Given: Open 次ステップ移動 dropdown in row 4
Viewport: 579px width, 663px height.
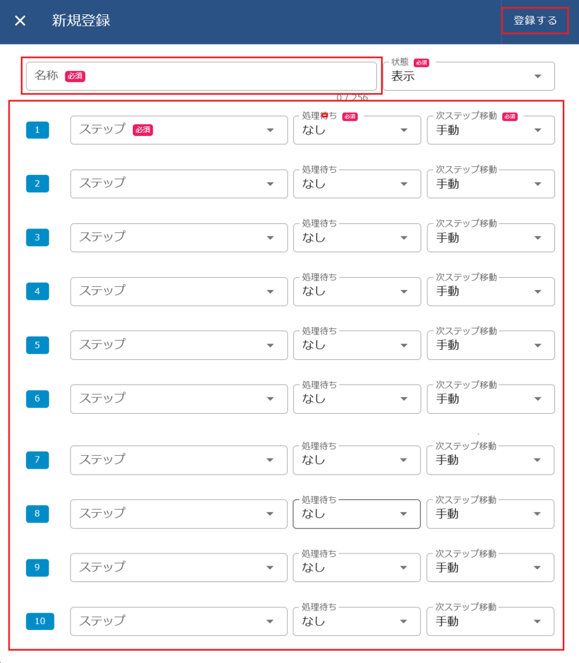Looking at the screenshot, I should 490,291.
